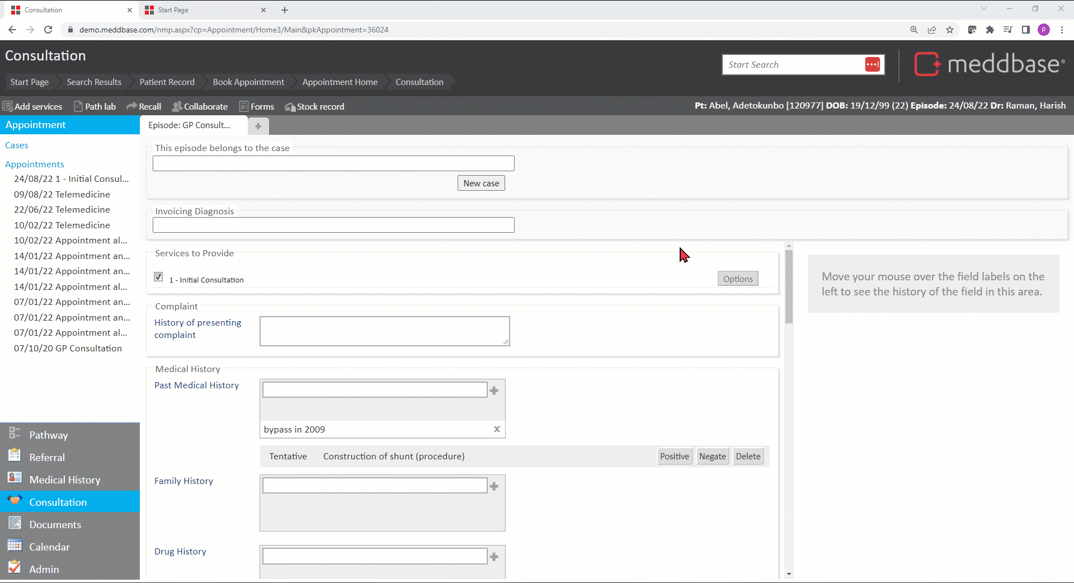Open the Recall arrow icon
The width and height of the screenshot is (1074, 583).
click(x=131, y=106)
